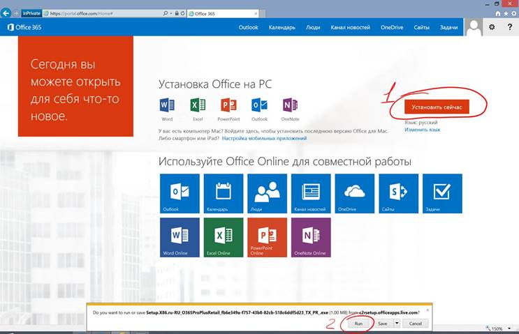The height and width of the screenshot is (334, 519).
Task: Select the Office 365 browser tab
Action: pyautogui.click(x=224, y=13)
